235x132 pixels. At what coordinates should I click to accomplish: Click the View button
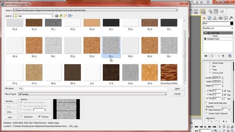click(10, 117)
